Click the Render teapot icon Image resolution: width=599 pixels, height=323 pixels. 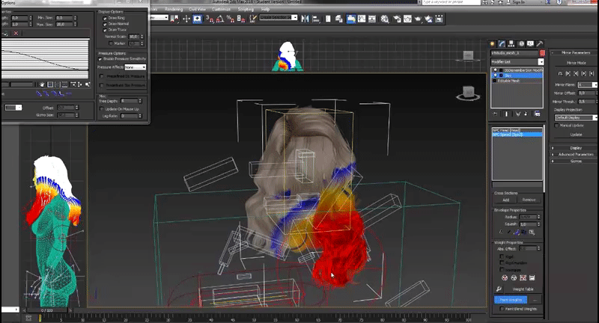point(418,19)
